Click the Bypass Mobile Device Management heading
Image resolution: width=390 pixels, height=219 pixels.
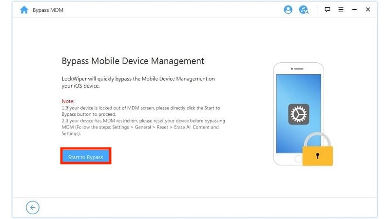click(x=133, y=61)
